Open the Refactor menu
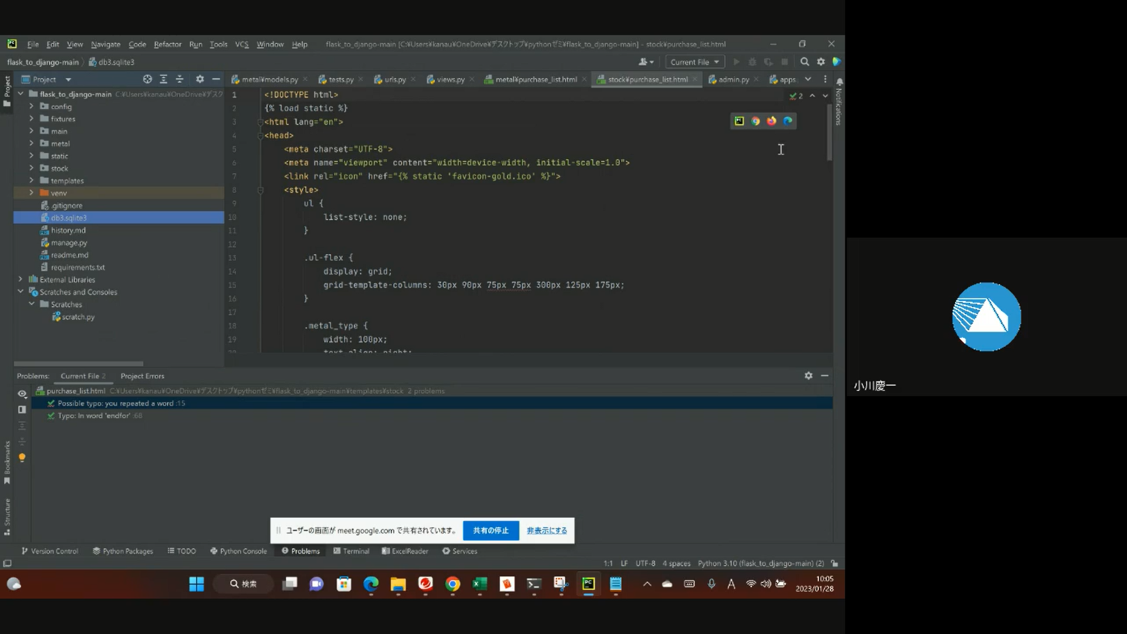Screen dimensions: 1127x634 click(x=167, y=45)
